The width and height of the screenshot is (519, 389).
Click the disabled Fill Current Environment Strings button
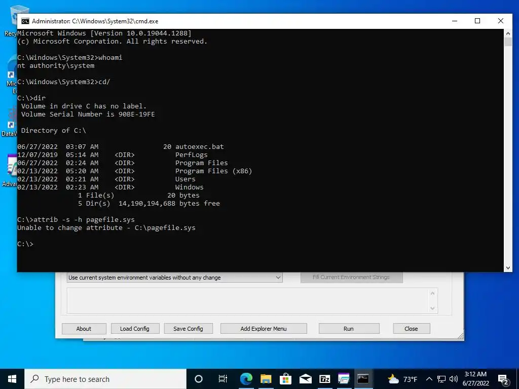click(x=351, y=277)
